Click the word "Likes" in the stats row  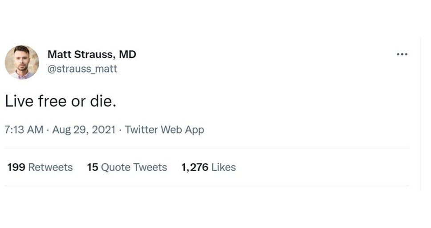pos(224,167)
